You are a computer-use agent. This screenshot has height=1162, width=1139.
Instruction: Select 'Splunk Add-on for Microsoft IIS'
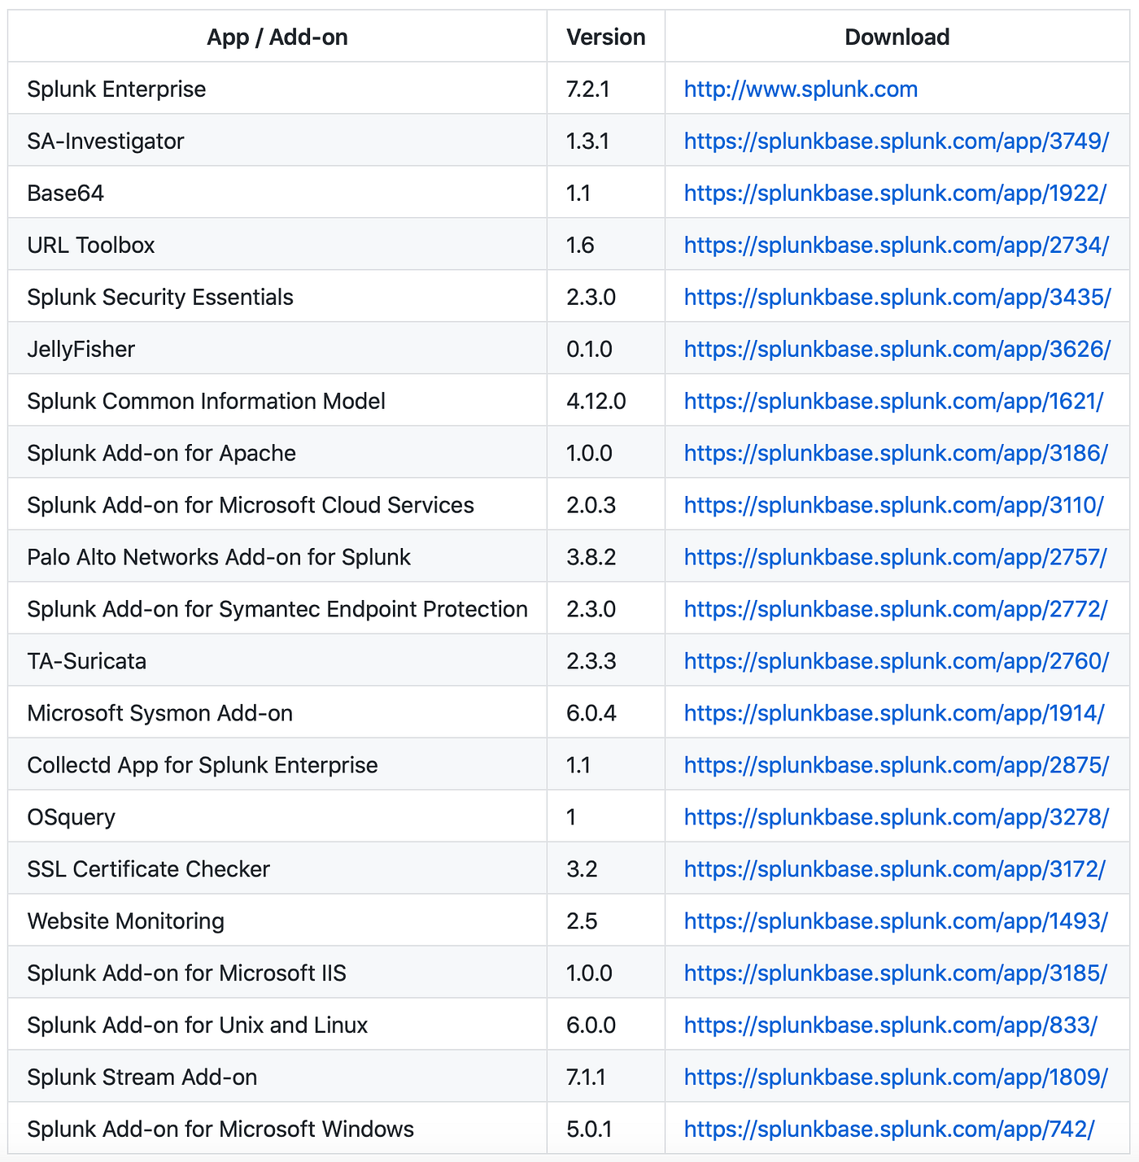pyautogui.click(x=277, y=973)
